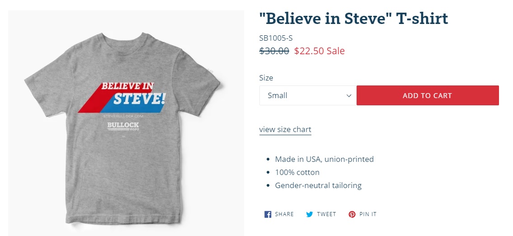
Task: Click the TWEET text label
Action: 326,214
